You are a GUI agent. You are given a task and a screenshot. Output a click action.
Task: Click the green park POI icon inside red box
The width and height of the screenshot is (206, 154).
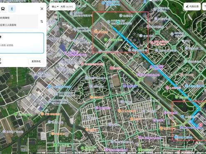pos(105,40)
